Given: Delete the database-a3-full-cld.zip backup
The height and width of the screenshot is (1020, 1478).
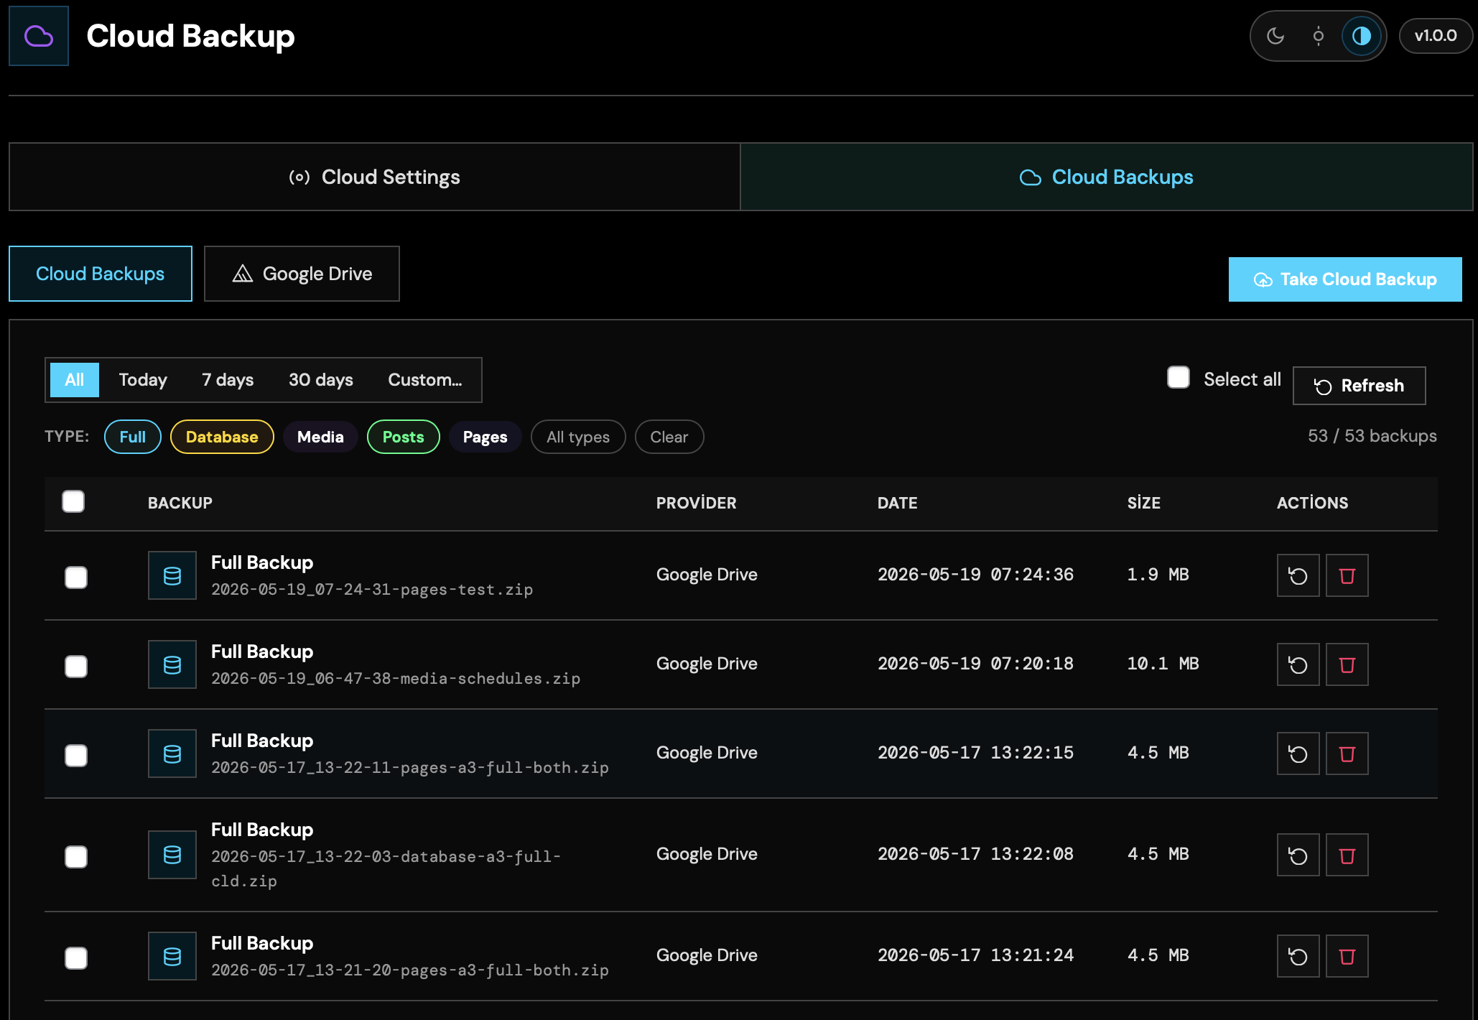Looking at the screenshot, I should [1347, 855].
